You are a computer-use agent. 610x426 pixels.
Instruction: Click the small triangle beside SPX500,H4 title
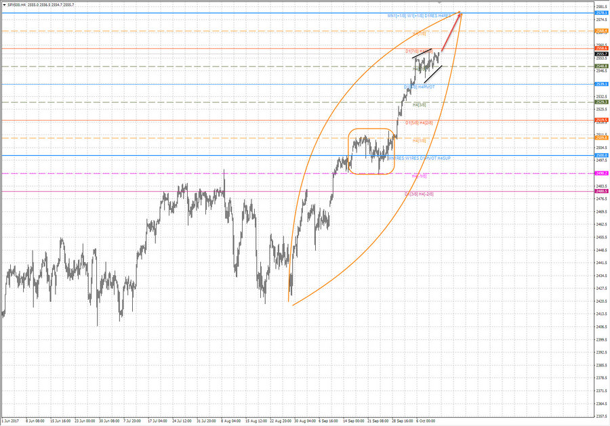[4, 3]
